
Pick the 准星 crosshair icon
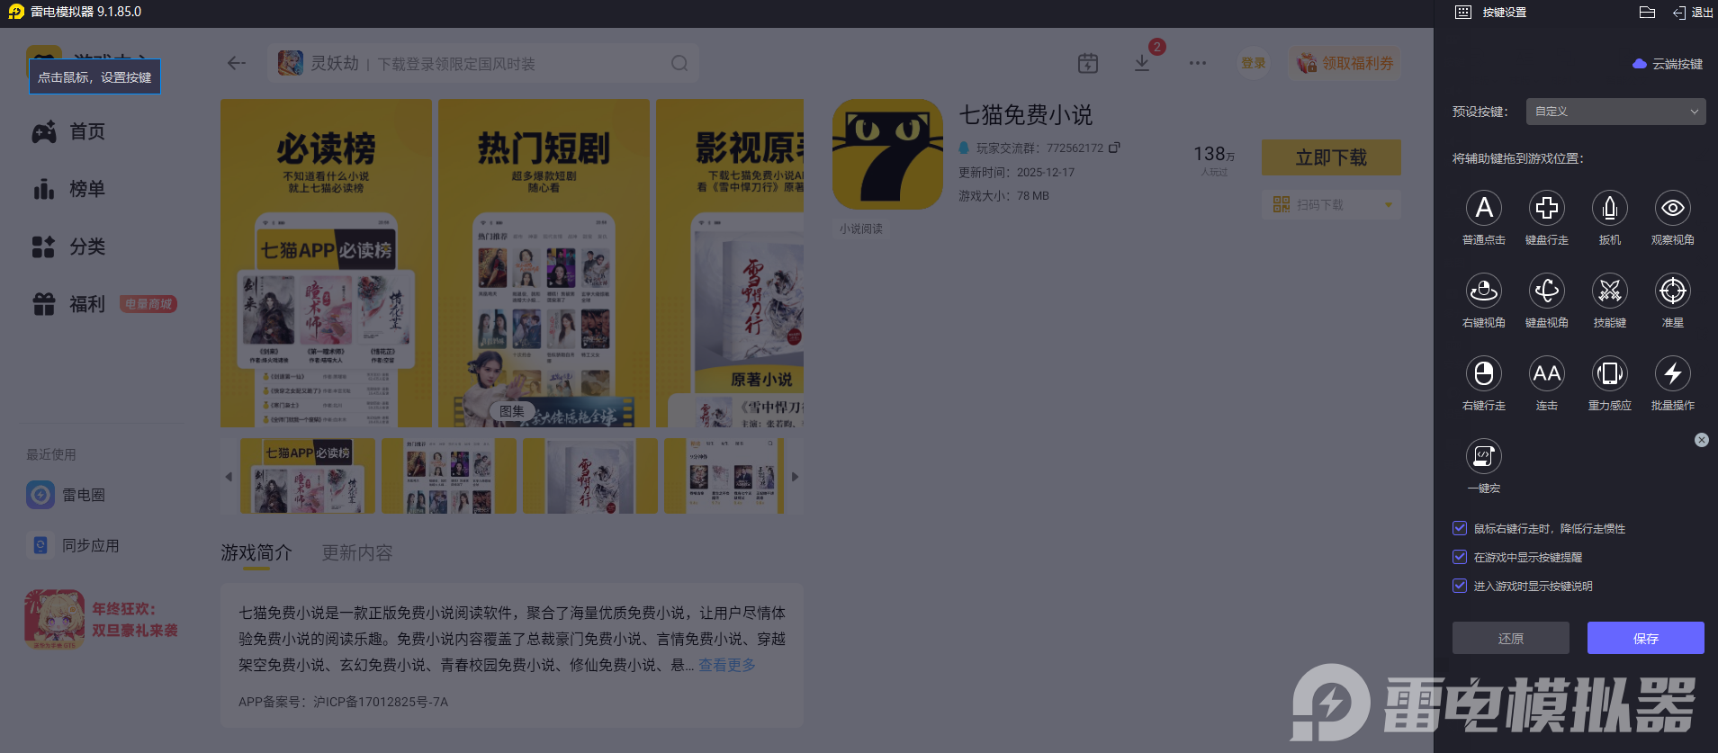pyautogui.click(x=1673, y=291)
